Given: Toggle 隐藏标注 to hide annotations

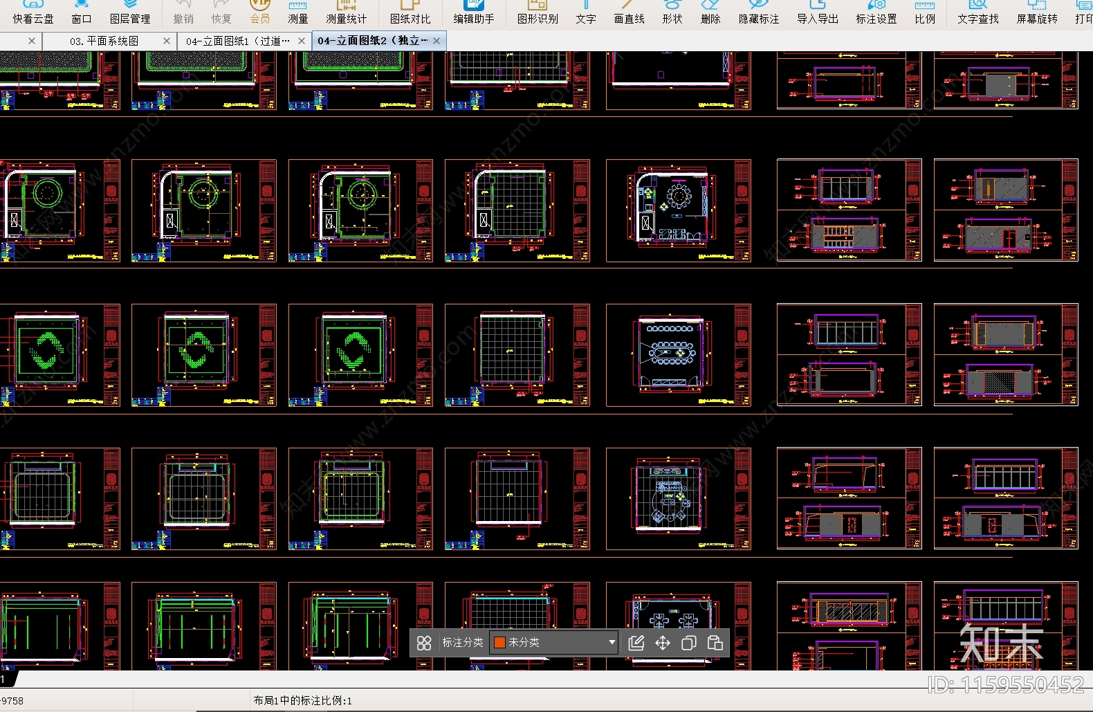Looking at the screenshot, I should 759,12.
